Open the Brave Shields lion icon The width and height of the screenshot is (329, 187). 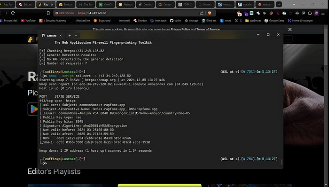point(210,13)
